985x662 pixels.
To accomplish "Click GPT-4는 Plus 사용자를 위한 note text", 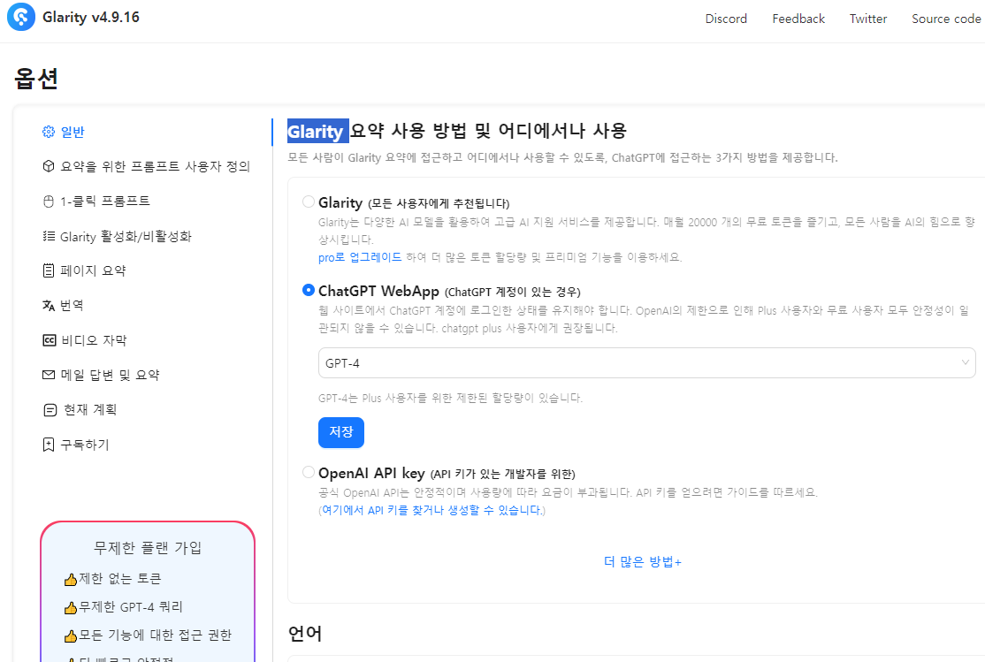I will [450, 399].
